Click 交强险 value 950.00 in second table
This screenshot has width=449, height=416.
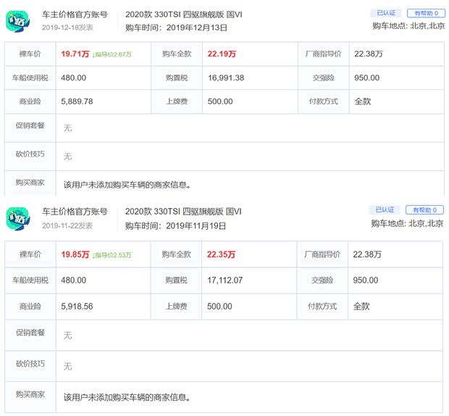[x=366, y=280]
